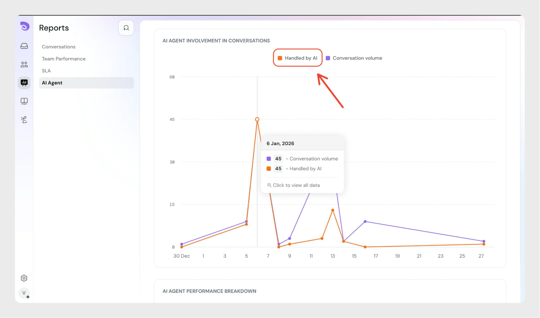
Task: Click the user avatar labeled V
Action: click(24, 293)
